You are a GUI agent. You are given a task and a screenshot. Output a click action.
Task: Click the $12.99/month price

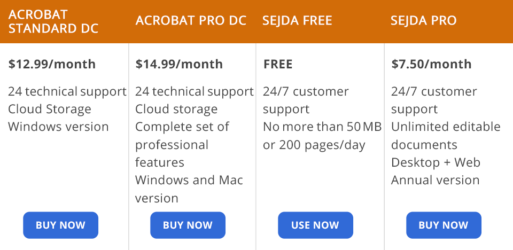(x=52, y=64)
